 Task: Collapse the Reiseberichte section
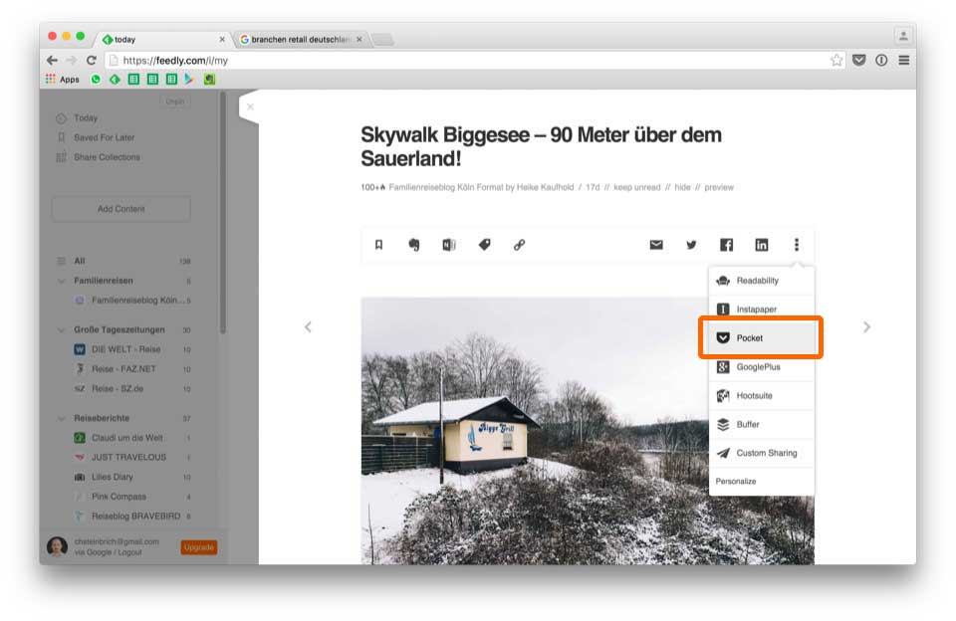click(62, 418)
